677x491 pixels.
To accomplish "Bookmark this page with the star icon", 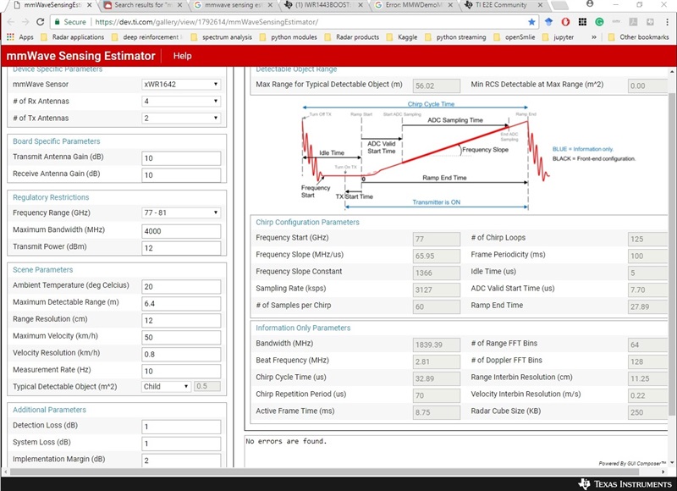I will point(532,22).
